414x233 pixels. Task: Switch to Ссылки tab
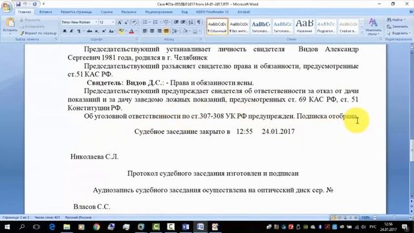coord(106,12)
